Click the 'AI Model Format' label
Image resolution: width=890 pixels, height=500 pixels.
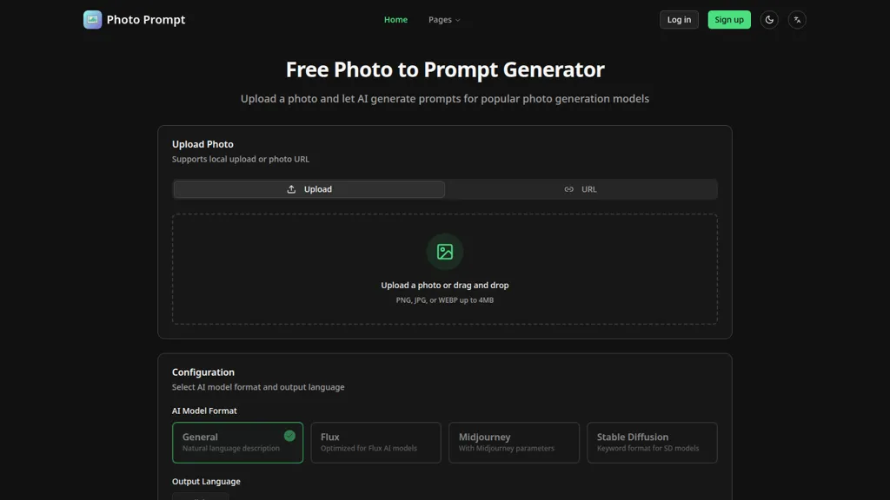(x=204, y=411)
